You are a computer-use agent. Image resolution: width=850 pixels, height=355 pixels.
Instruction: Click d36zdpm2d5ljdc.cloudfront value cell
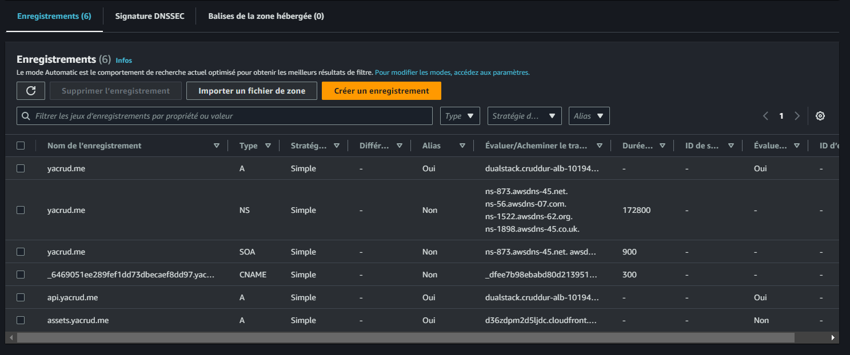coord(542,320)
